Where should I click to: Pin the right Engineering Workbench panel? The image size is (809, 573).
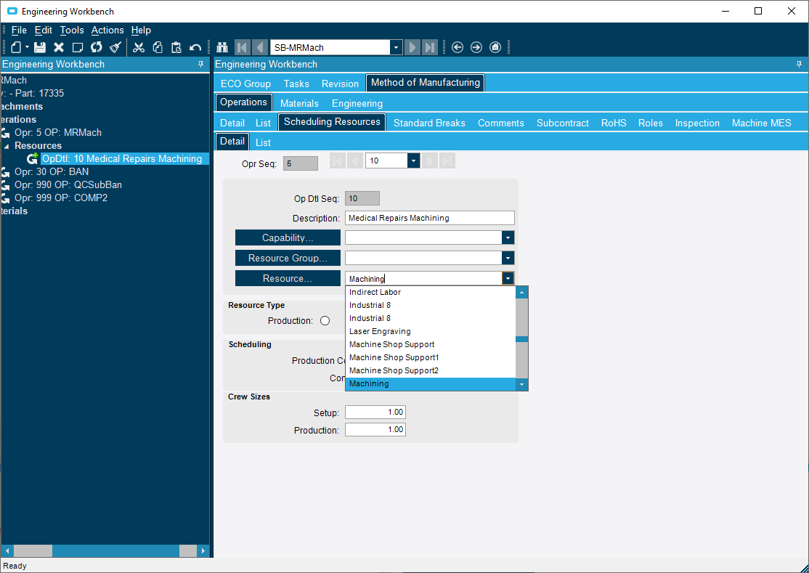pos(800,65)
